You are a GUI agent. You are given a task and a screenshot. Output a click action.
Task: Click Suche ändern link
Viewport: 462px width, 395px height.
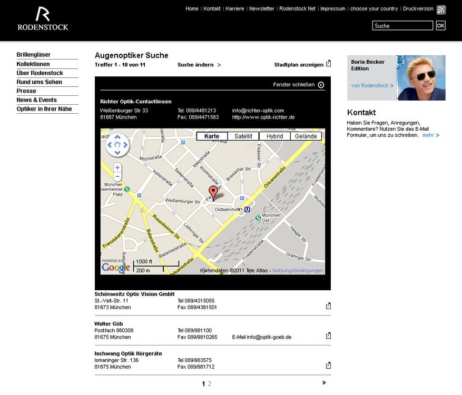199,65
